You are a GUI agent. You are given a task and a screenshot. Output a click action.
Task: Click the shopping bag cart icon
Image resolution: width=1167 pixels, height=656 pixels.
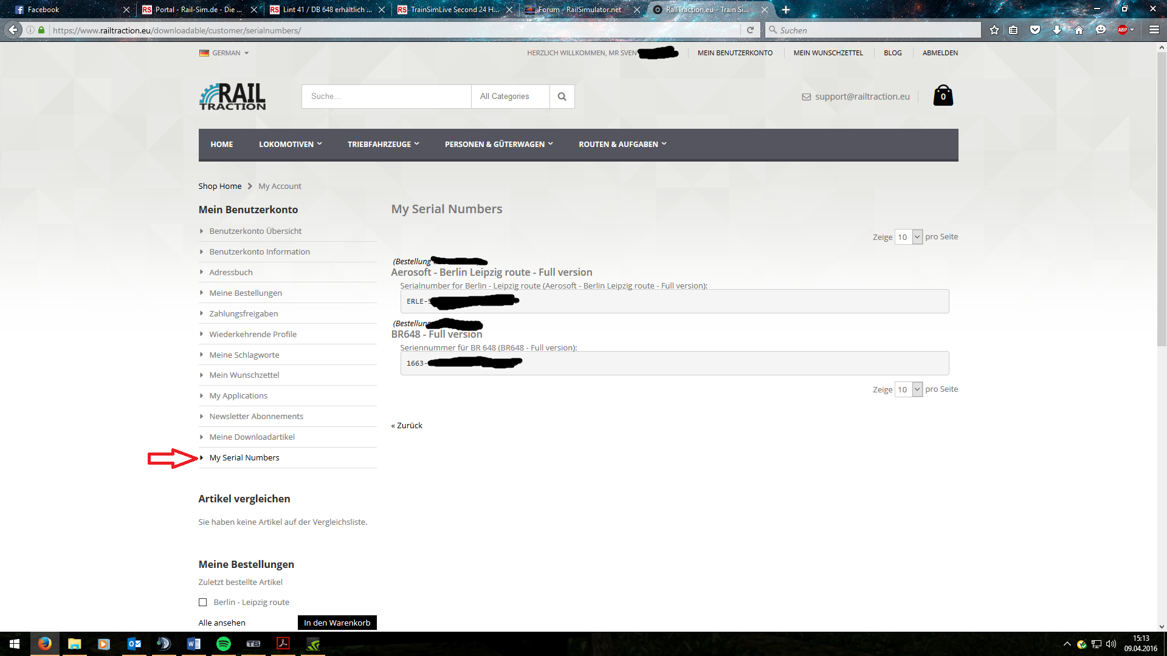[x=943, y=96]
